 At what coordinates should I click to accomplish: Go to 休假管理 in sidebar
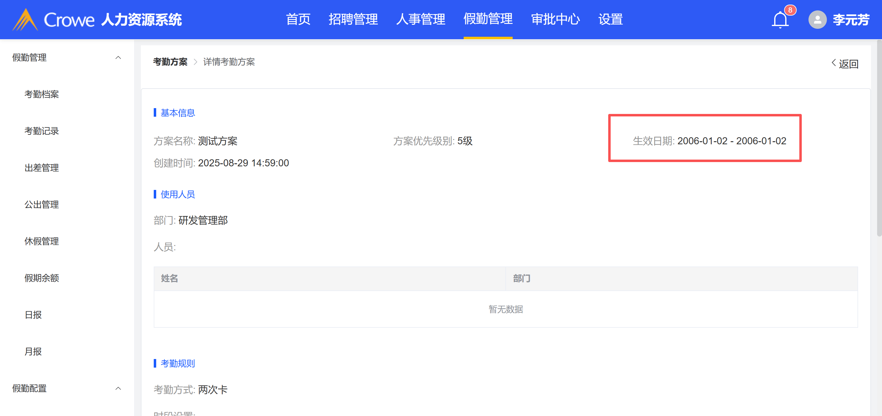[42, 241]
